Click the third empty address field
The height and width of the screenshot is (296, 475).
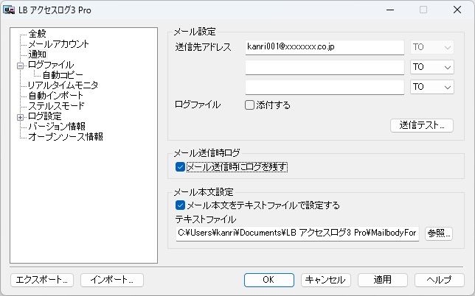pyautogui.click(x=325, y=87)
